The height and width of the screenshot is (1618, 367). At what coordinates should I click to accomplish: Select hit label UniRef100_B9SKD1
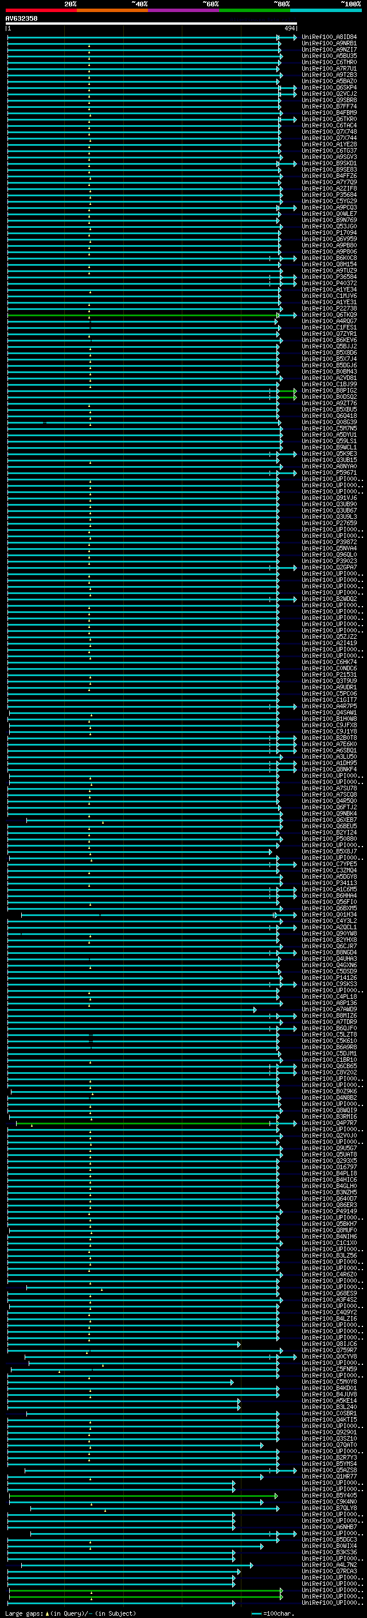(329, 164)
